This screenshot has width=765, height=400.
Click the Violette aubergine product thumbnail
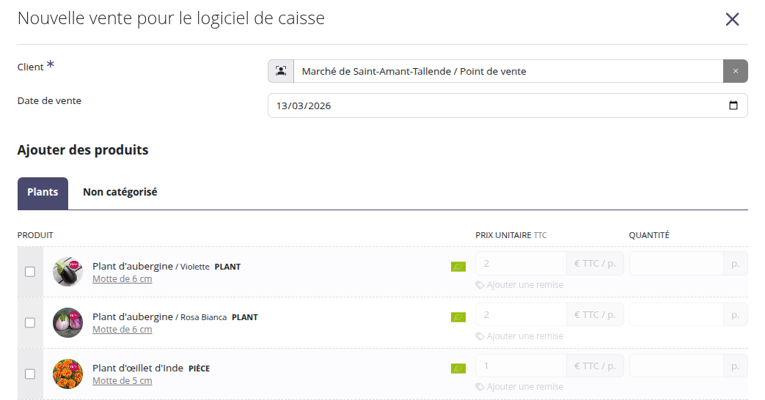pyautogui.click(x=67, y=272)
